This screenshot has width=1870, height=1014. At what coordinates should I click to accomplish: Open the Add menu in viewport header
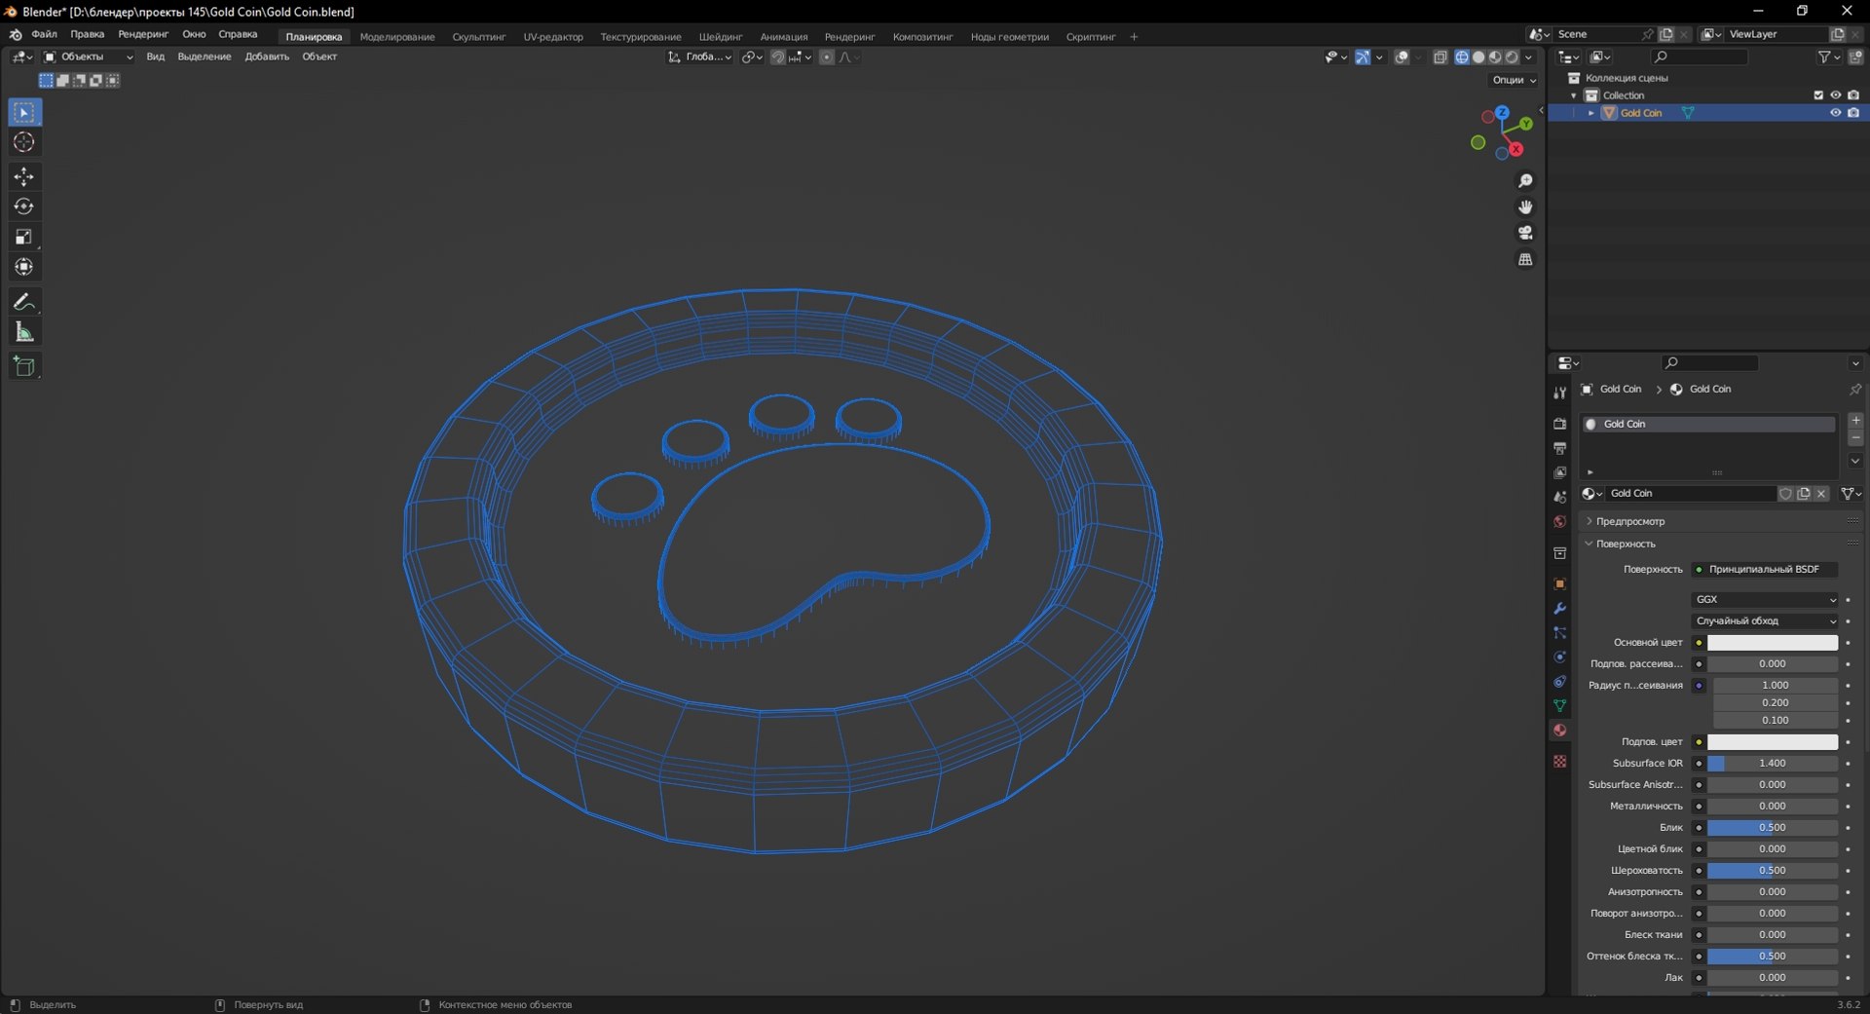point(267,56)
